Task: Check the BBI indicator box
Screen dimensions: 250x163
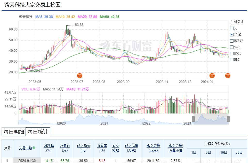Action: pos(232,60)
